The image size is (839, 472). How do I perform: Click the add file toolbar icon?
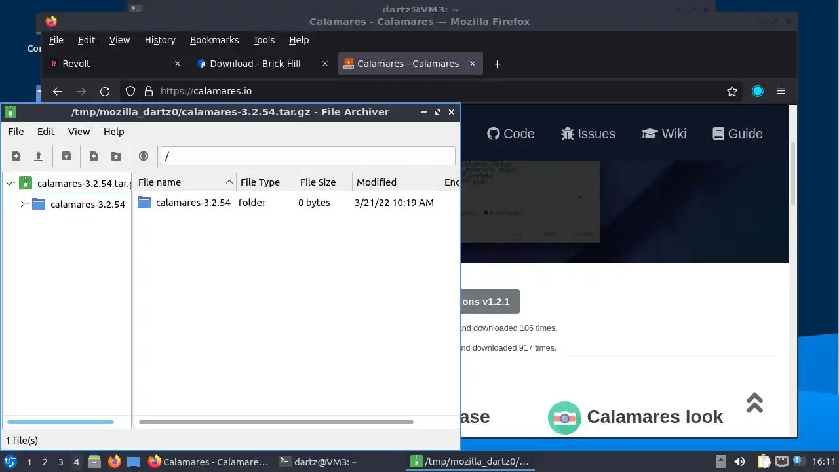(94, 156)
